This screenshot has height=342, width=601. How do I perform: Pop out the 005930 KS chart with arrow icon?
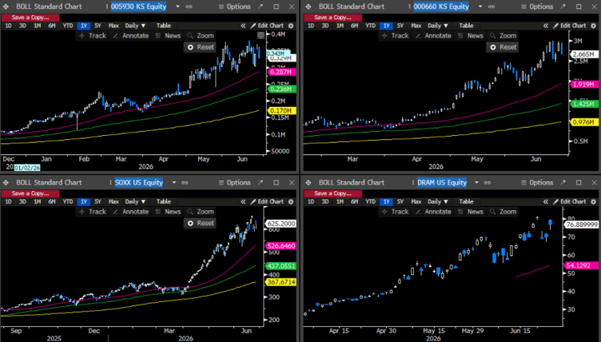261,6
